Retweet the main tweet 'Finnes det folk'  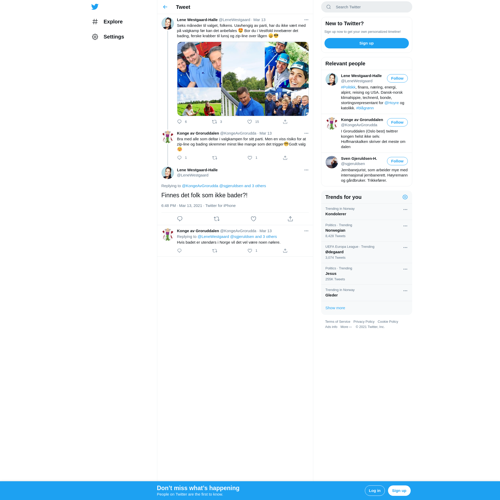tap(217, 219)
